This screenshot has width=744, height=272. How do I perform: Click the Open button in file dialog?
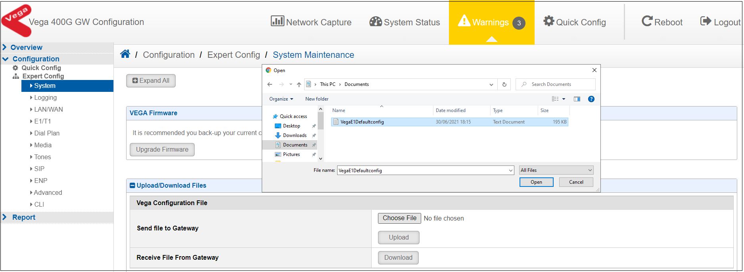536,182
